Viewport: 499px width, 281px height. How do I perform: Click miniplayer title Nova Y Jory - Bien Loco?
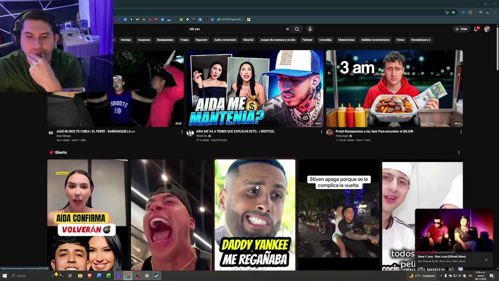442,257
